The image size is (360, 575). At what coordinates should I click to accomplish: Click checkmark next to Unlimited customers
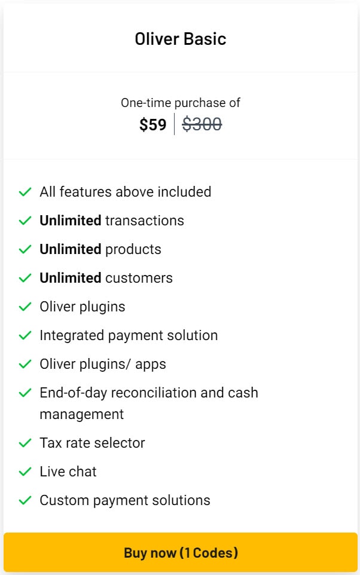tap(25, 278)
